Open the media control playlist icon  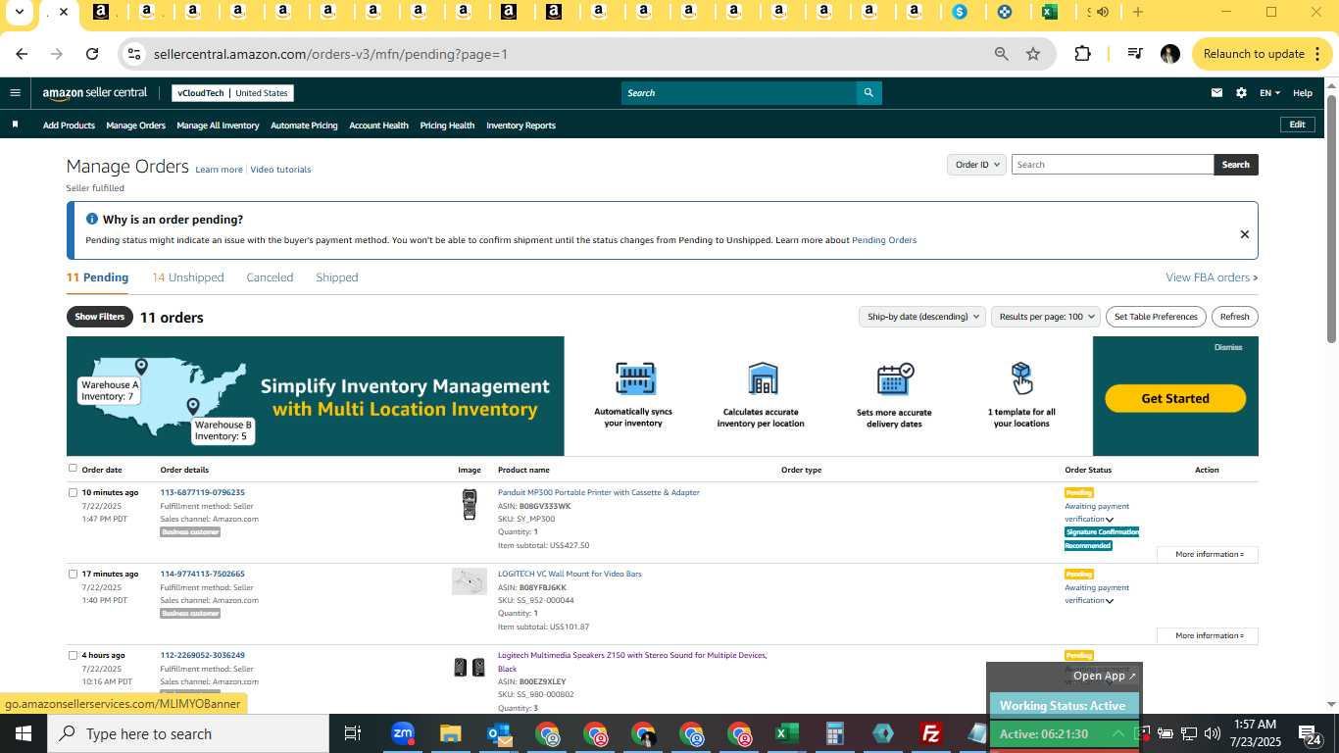[1134, 54]
